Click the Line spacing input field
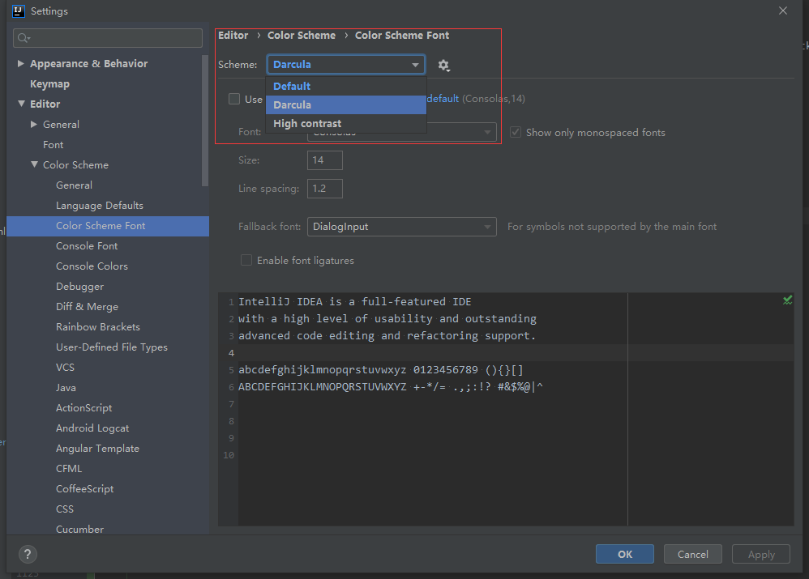Viewport: 809px width, 579px height. [x=324, y=189]
